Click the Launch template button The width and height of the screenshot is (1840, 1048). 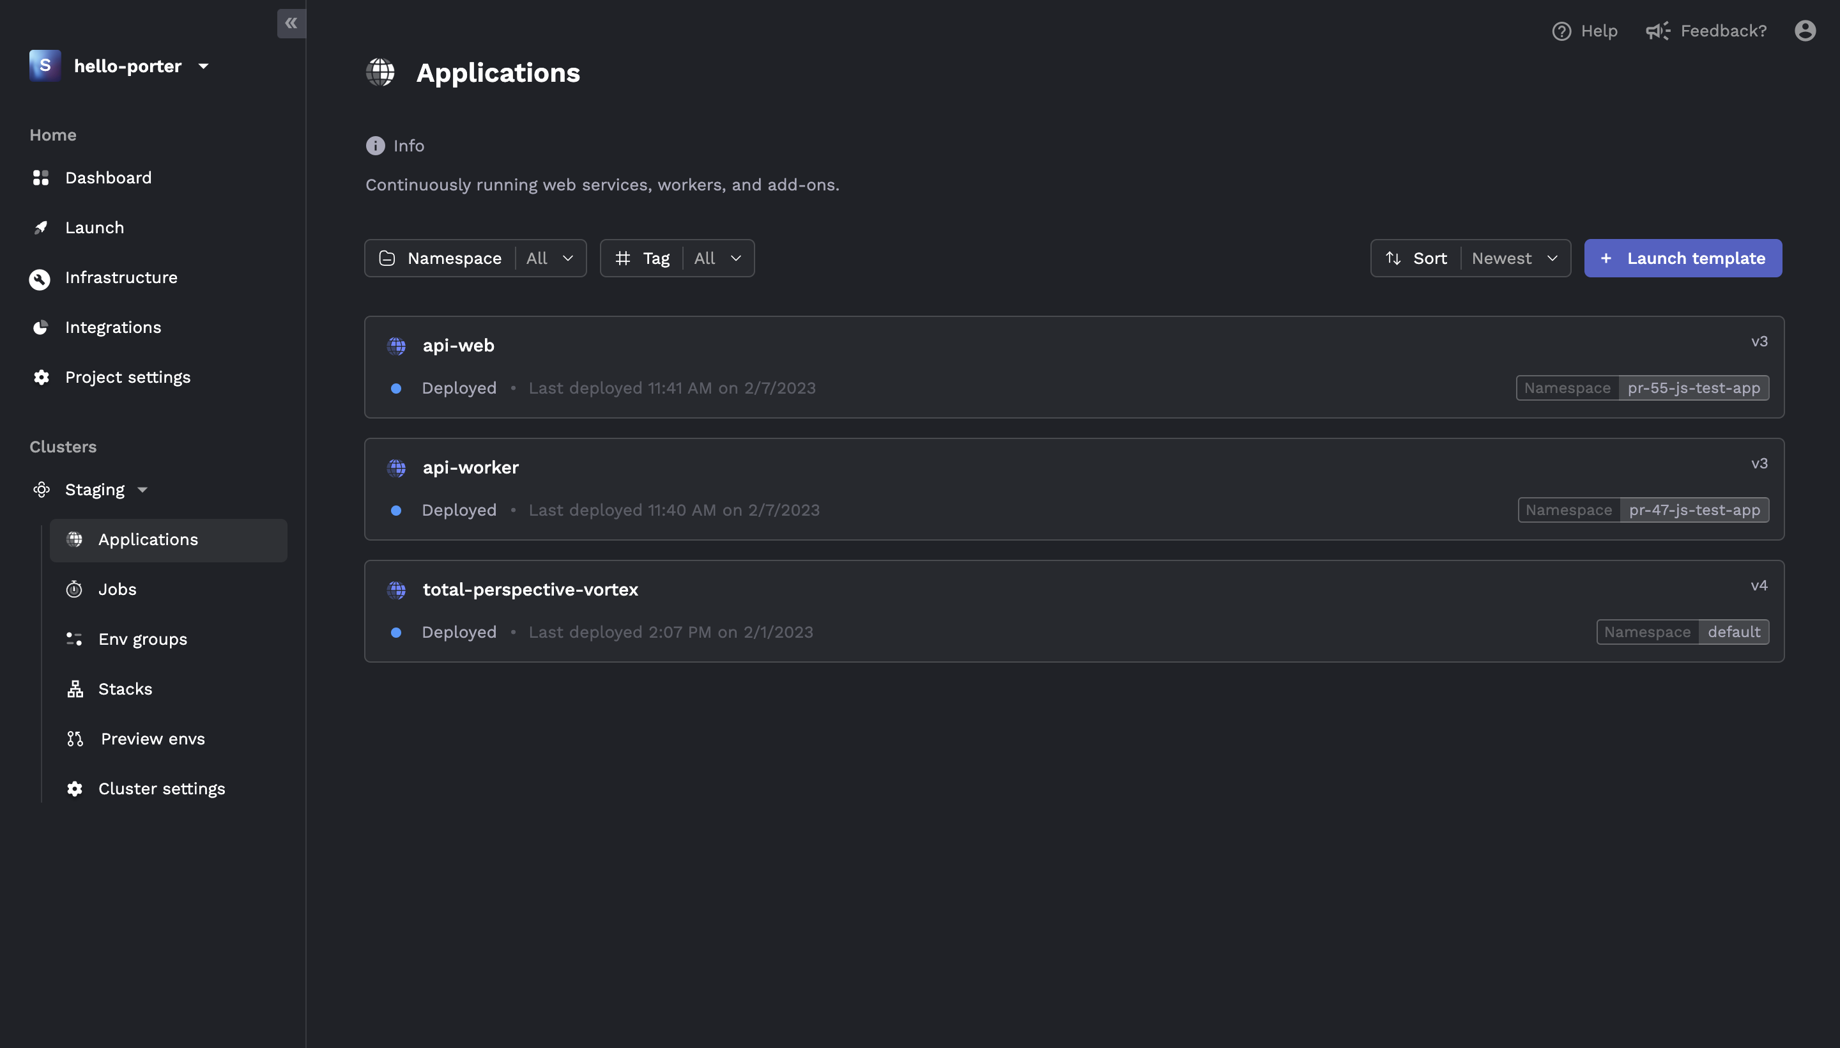pyautogui.click(x=1682, y=258)
